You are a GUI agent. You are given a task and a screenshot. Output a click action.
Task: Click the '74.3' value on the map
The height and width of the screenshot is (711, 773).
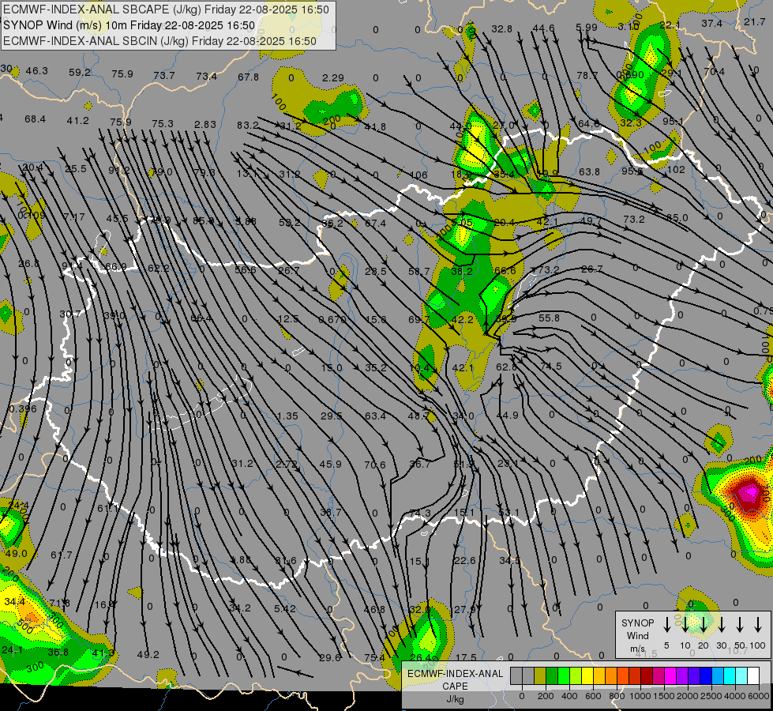(419, 513)
